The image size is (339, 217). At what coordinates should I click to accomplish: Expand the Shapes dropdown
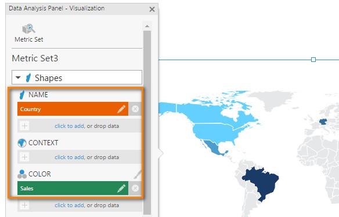77,78
